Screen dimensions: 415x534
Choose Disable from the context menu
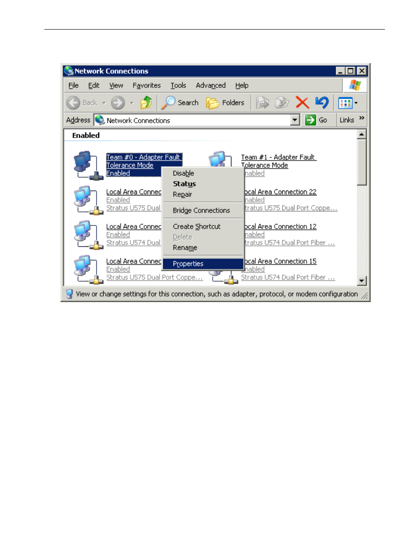tap(203, 173)
